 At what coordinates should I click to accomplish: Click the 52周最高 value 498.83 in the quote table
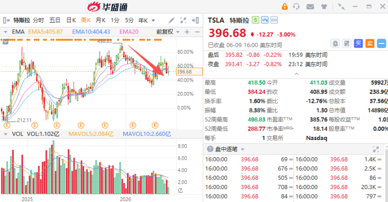point(257,119)
